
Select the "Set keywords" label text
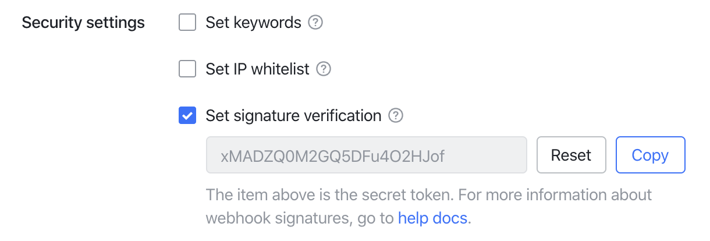pos(254,23)
